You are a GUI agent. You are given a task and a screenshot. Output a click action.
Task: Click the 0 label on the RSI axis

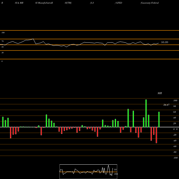pos(2,61)
